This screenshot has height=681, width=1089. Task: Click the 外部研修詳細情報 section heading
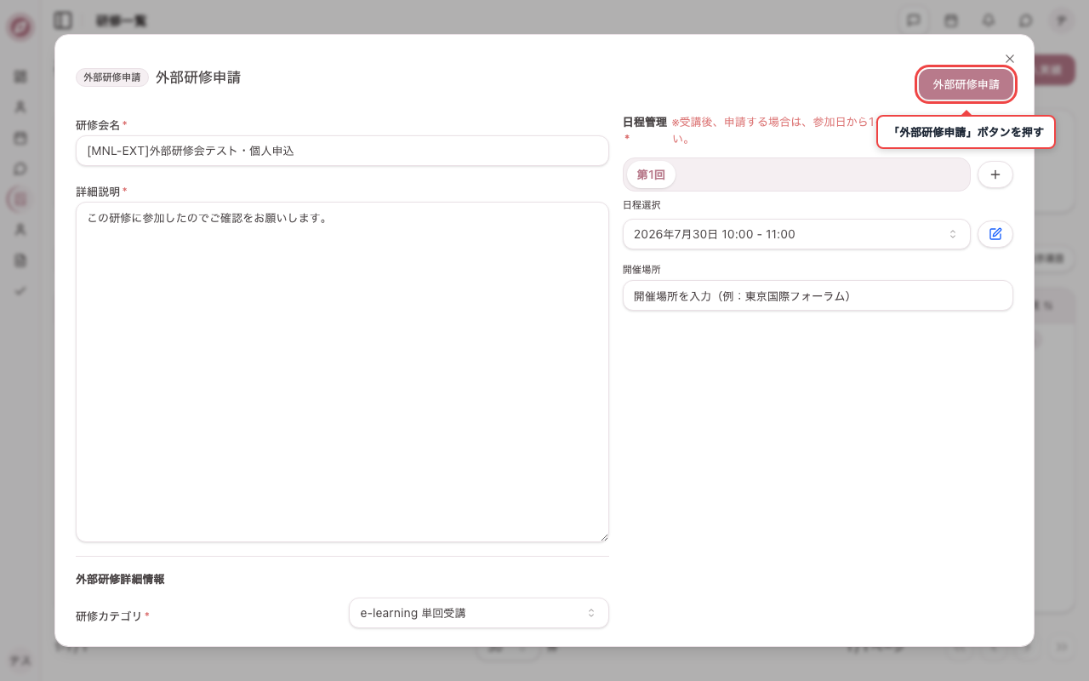pos(120,579)
